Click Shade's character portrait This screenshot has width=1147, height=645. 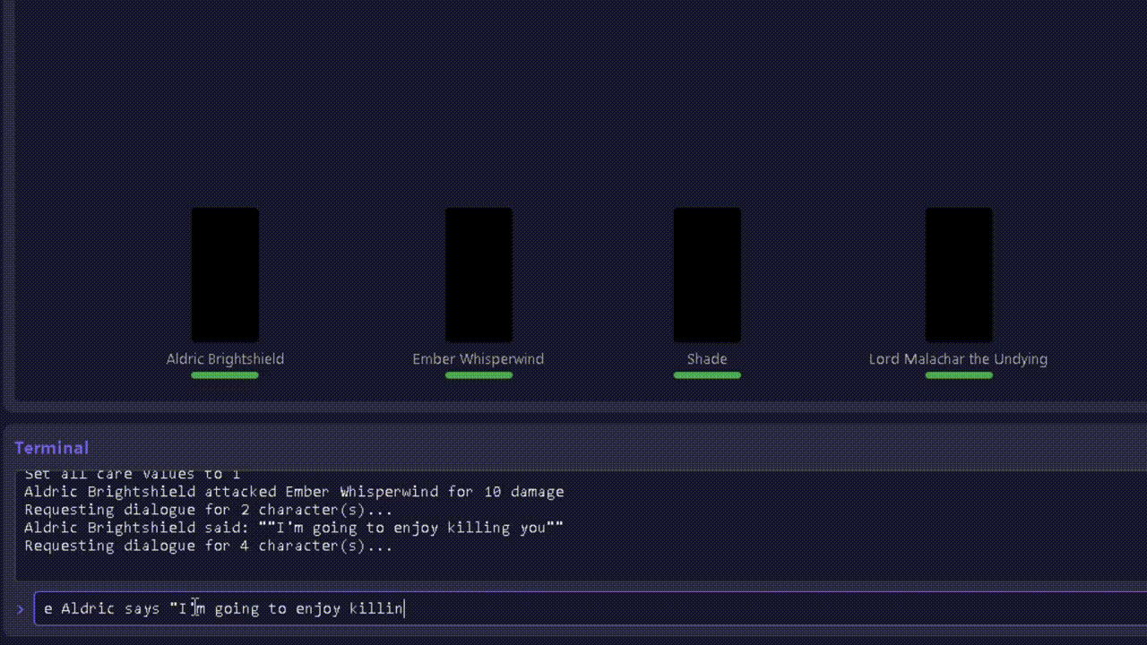tap(707, 275)
